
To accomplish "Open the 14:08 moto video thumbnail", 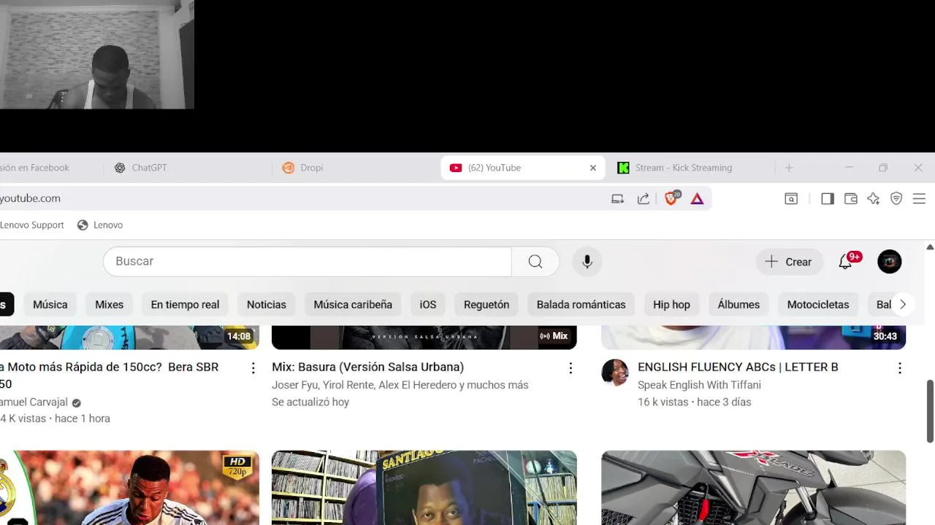I will coord(129,337).
